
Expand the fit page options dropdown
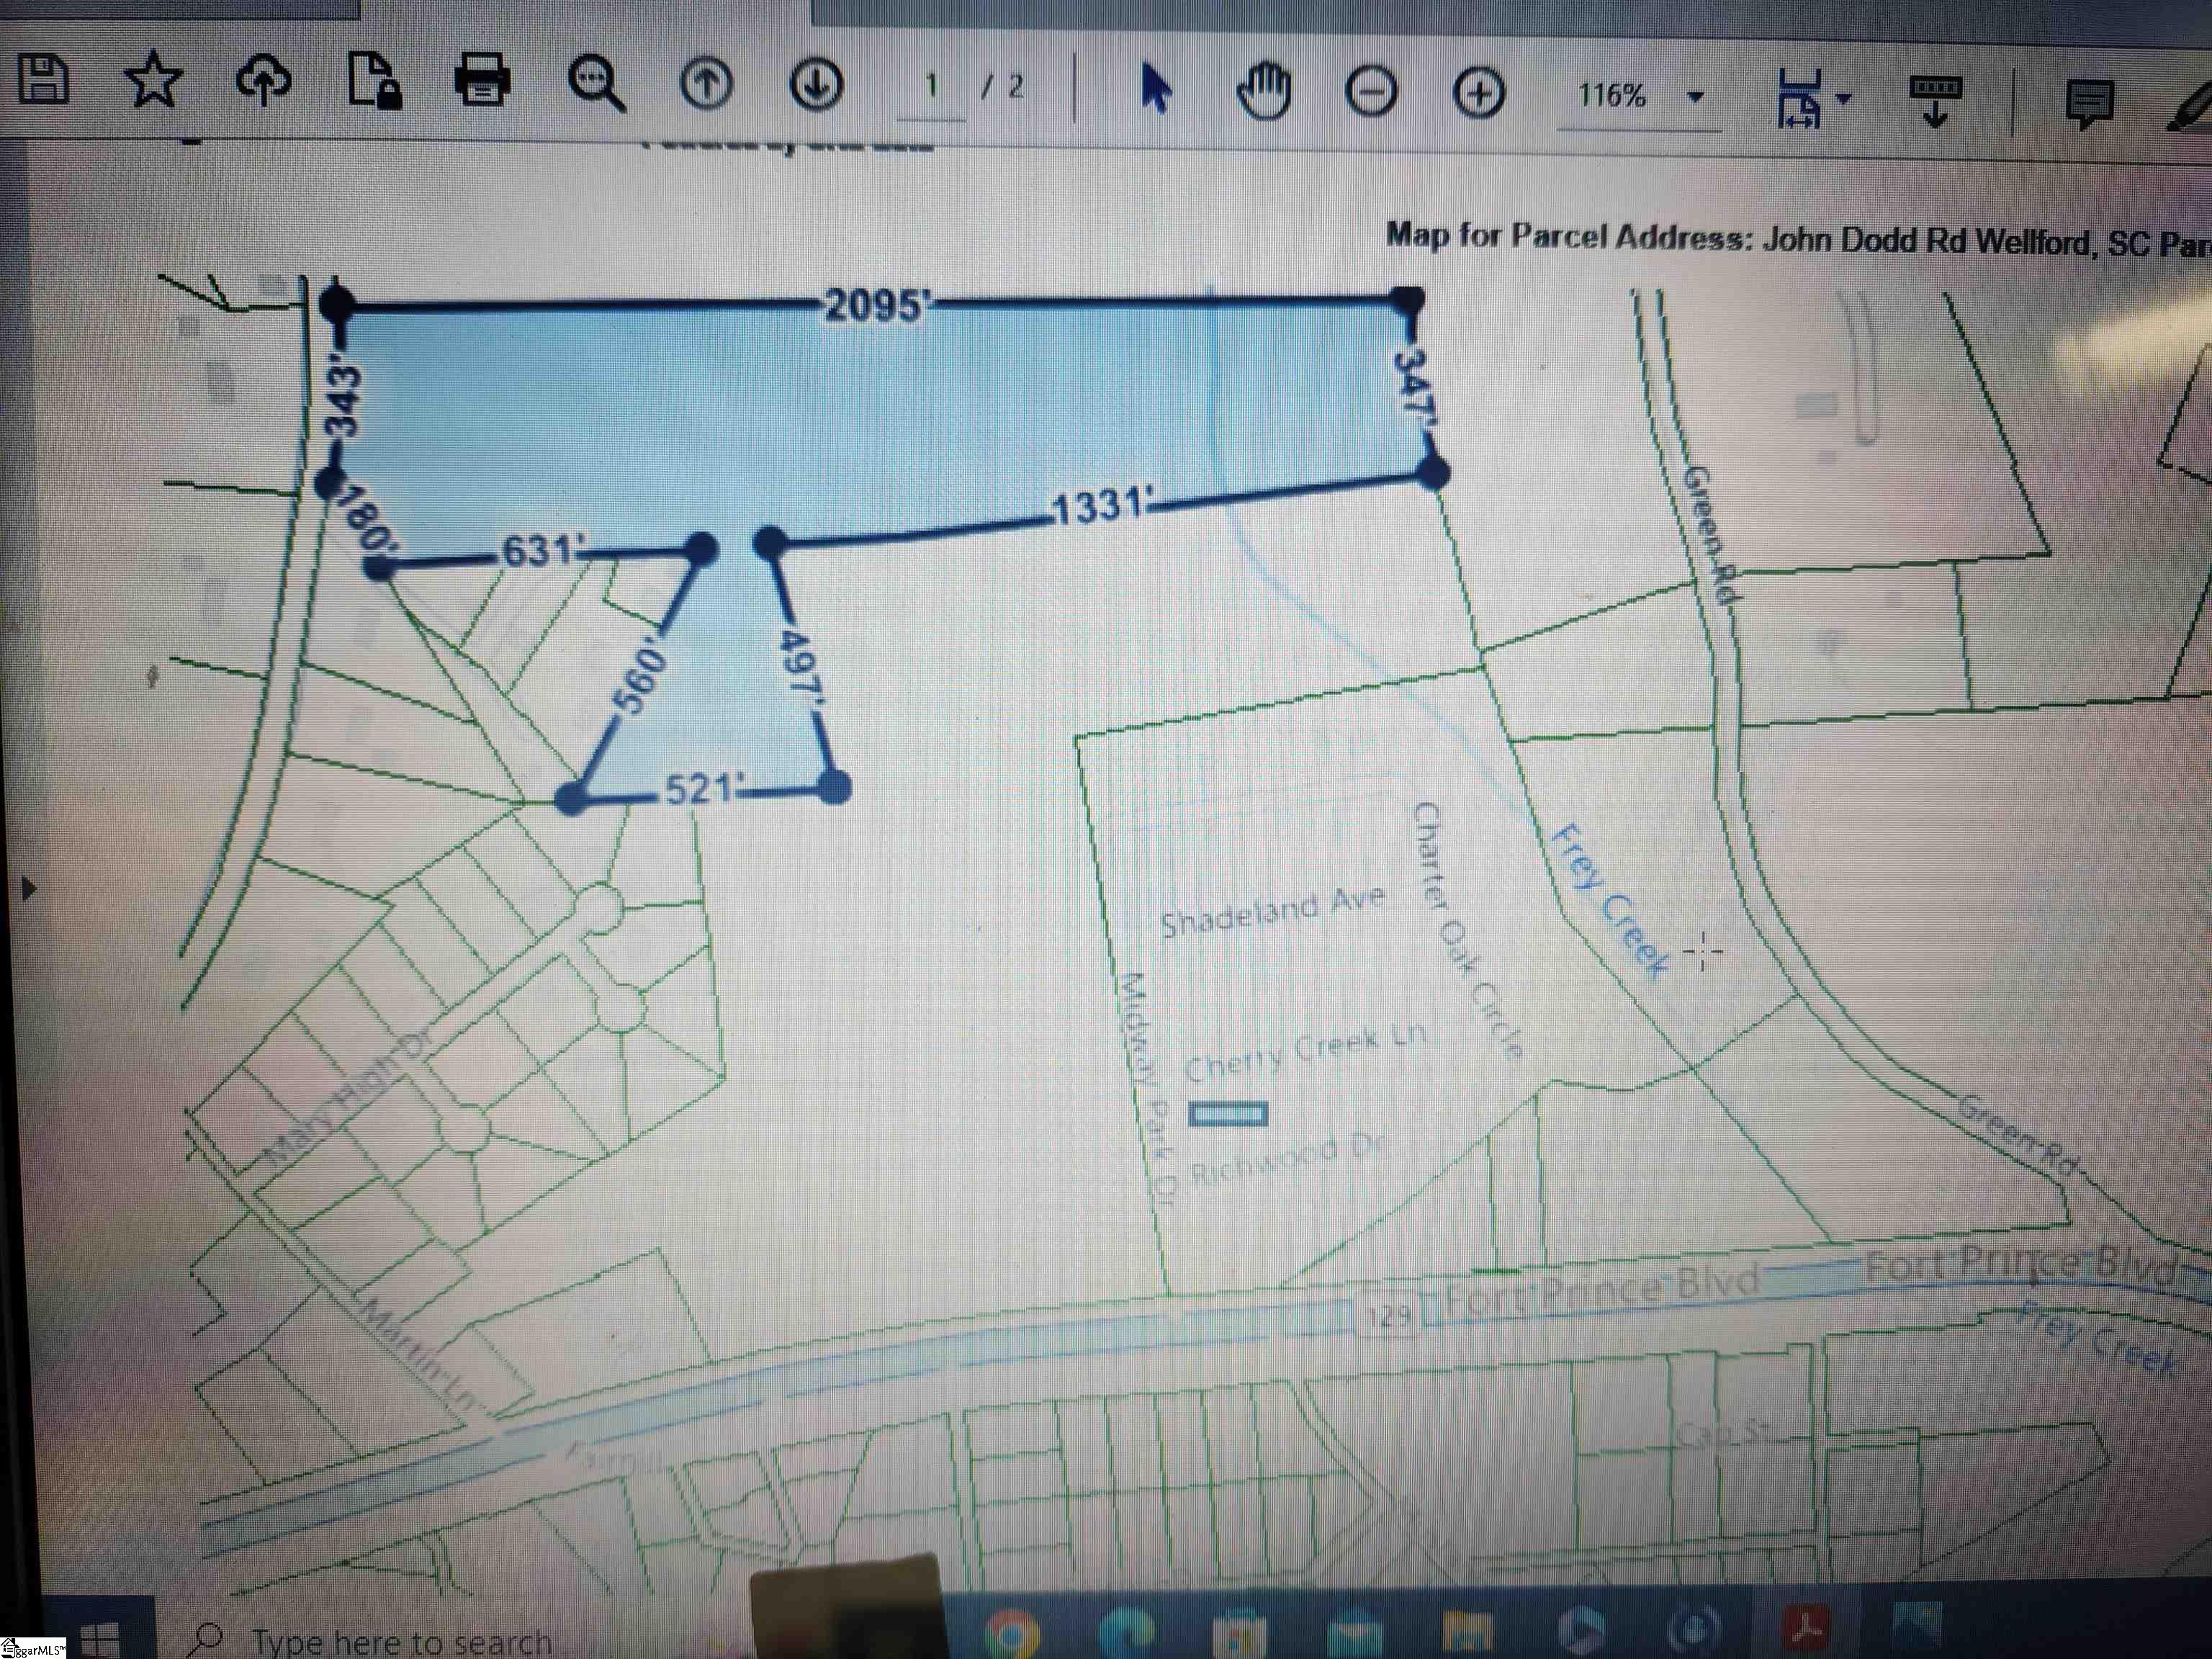tap(1844, 98)
